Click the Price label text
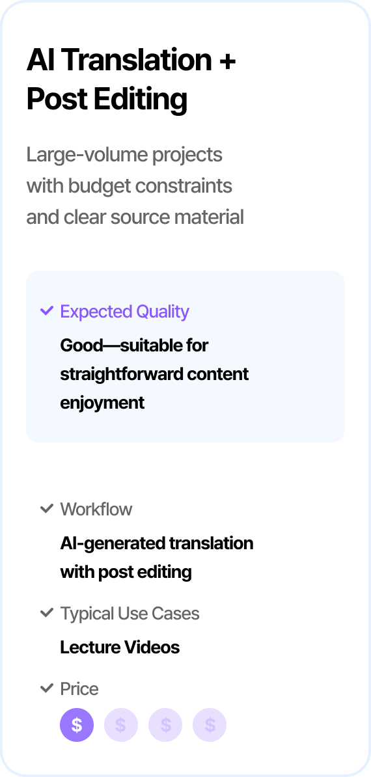Screen dimensions: 371x777 (x=79, y=688)
